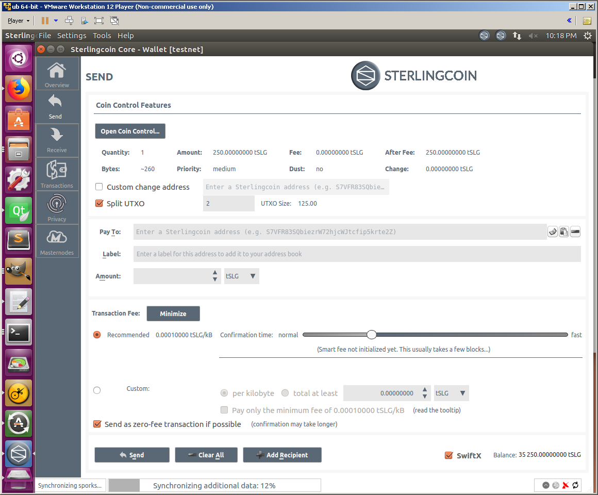This screenshot has height=495, width=598.
Task: Click the red network connections icon in status bar
Action: [x=566, y=485]
